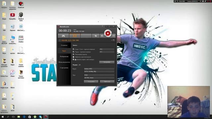
Task: Click the Настройки button in the format section
Action: [x=91, y=82]
